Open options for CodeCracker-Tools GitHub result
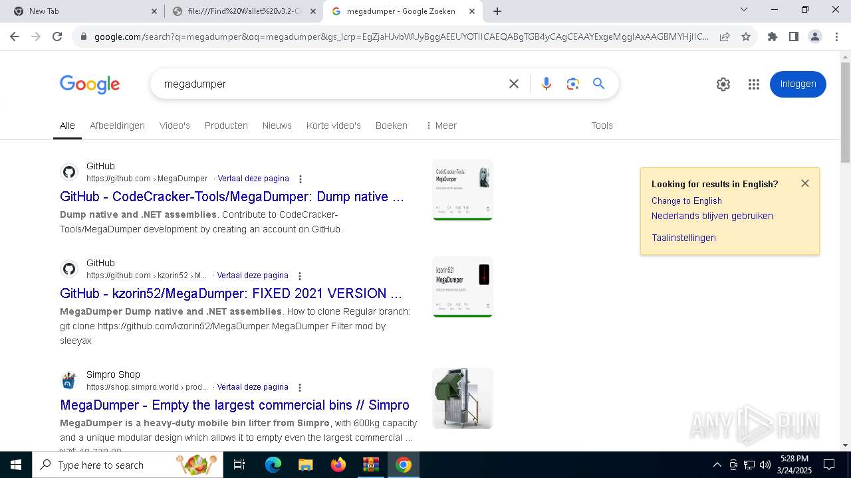Screen dimensions: 851x478 click(x=301, y=179)
